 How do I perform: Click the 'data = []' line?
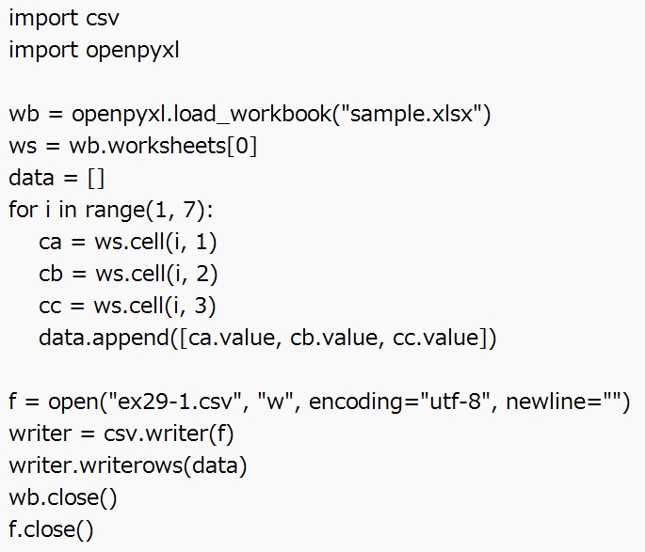pyautogui.click(x=56, y=179)
